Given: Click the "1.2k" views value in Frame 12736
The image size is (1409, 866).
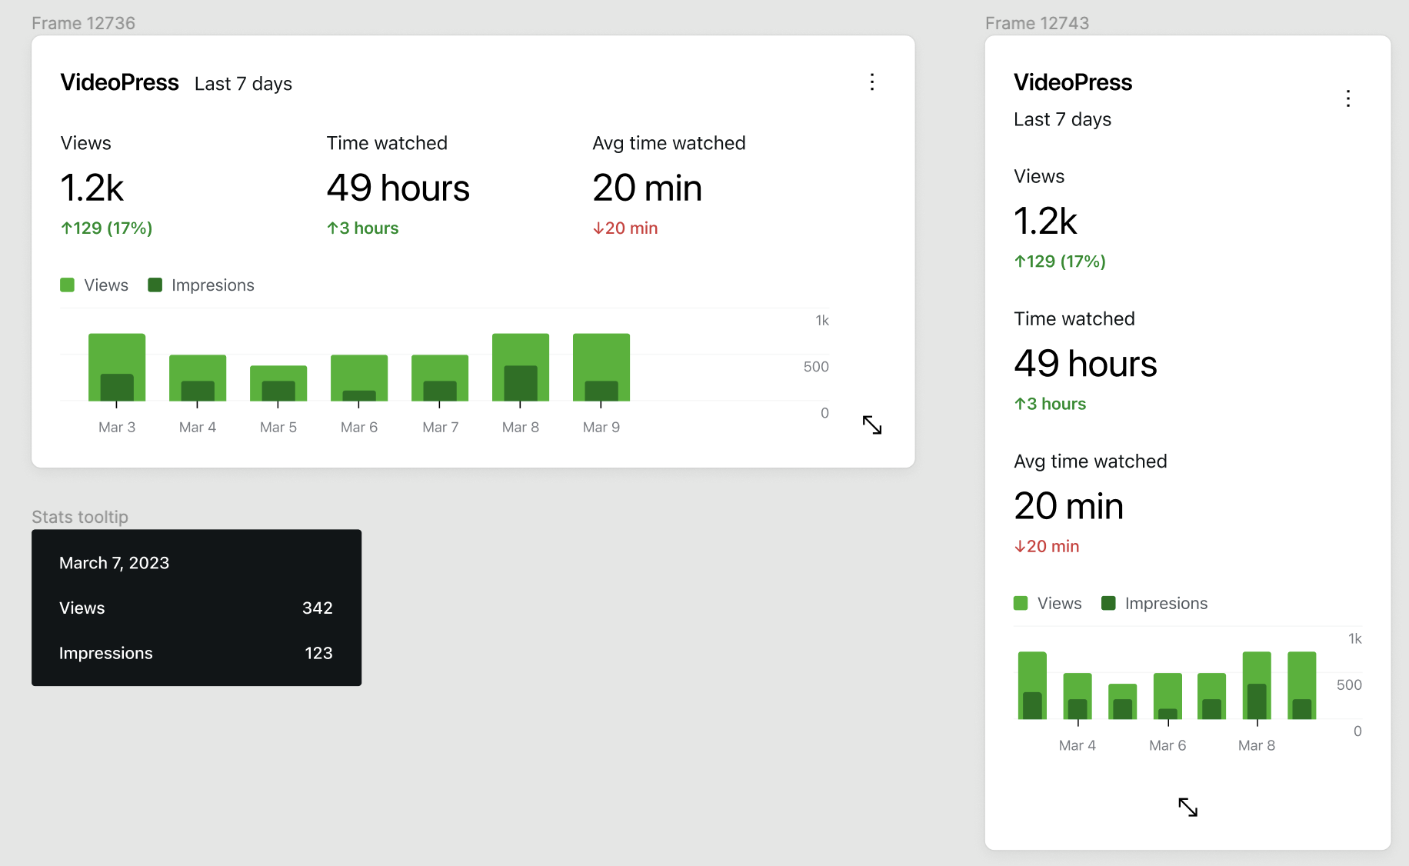Looking at the screenshot, I should click(92, 188).
